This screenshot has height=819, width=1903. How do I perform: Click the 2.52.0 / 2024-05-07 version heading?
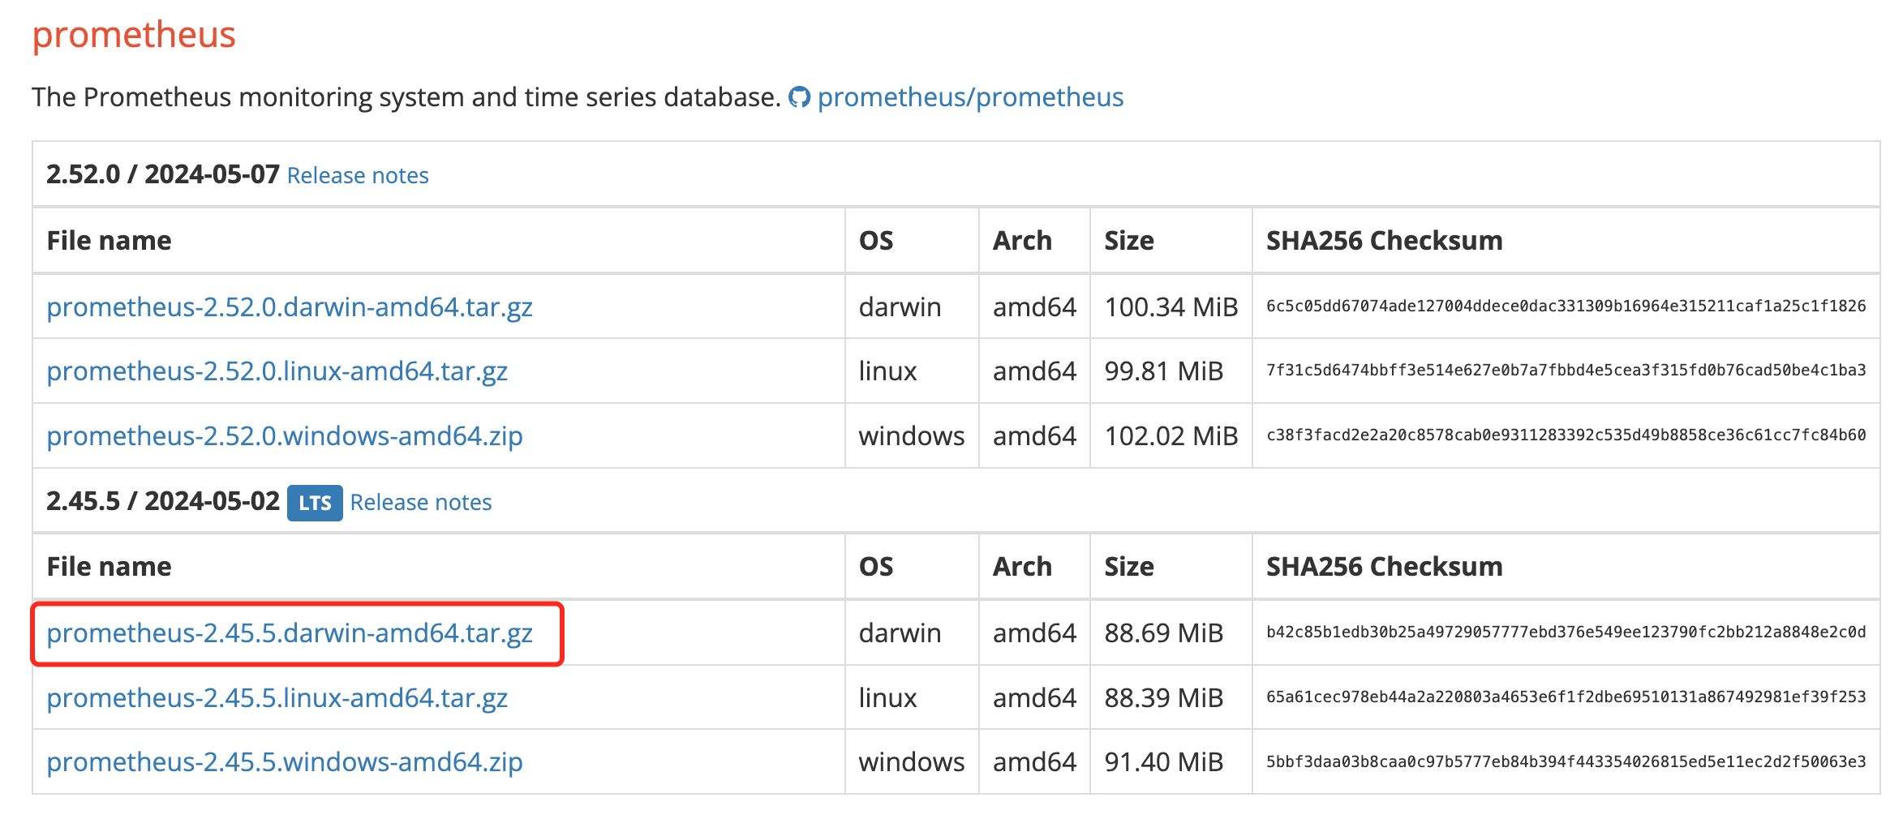[x=162, y=174]
